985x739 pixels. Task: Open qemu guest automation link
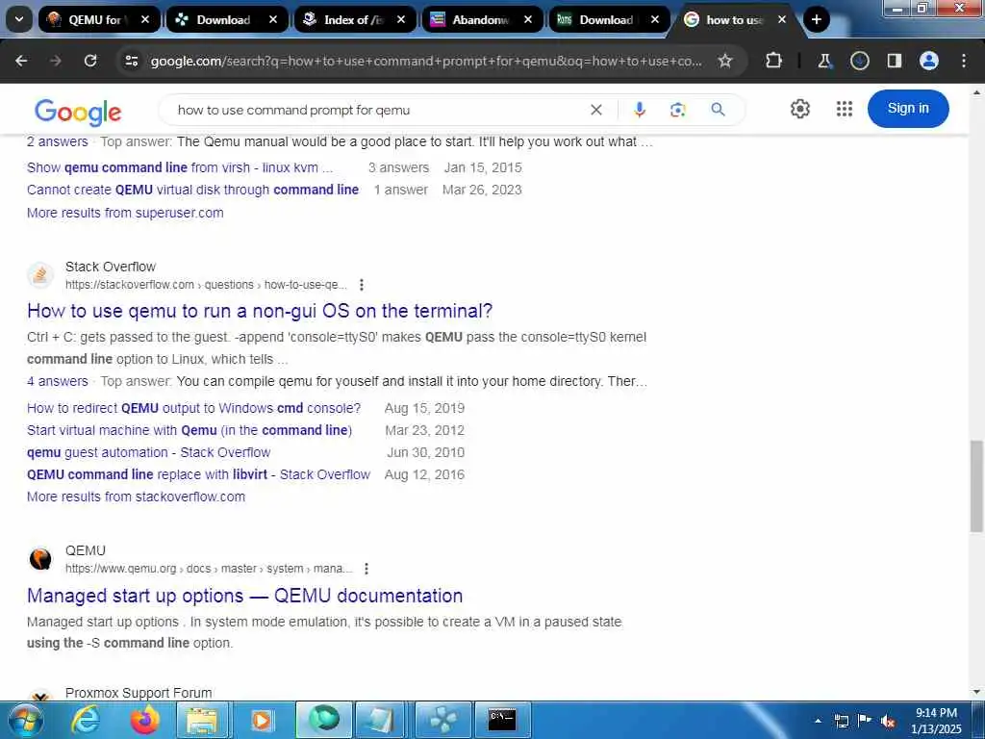(x=148, y=452)
